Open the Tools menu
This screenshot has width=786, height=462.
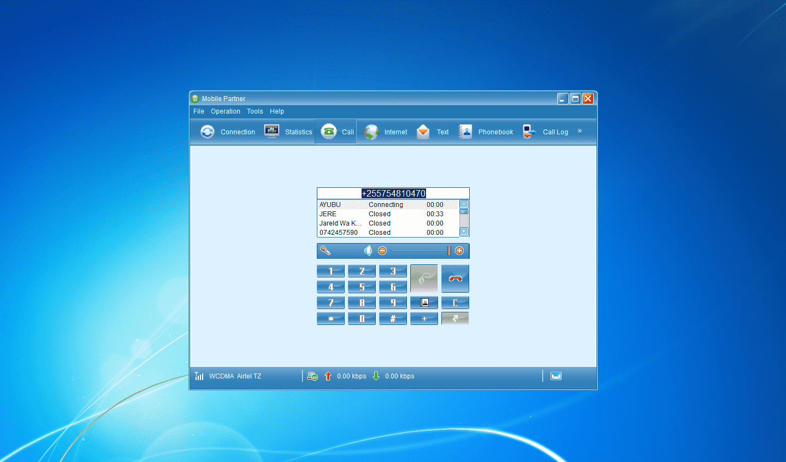(x=255, y=111)
